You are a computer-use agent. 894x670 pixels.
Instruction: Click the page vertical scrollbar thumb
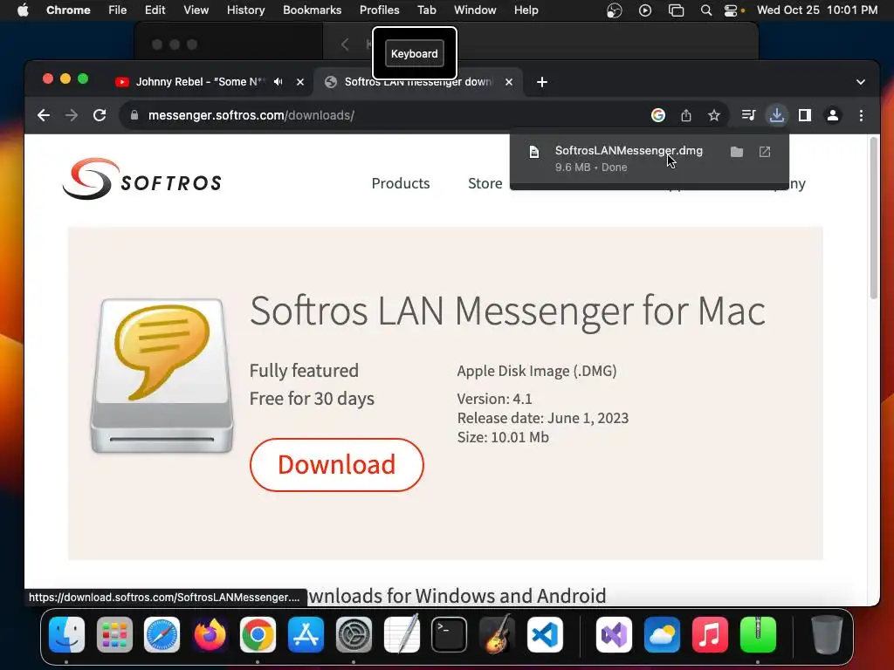pyautogui.click(x=873, y=216)
